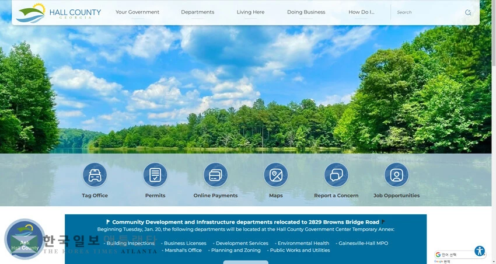
Task: Expand the Living Here menu
Action: [x=250, y=12]
